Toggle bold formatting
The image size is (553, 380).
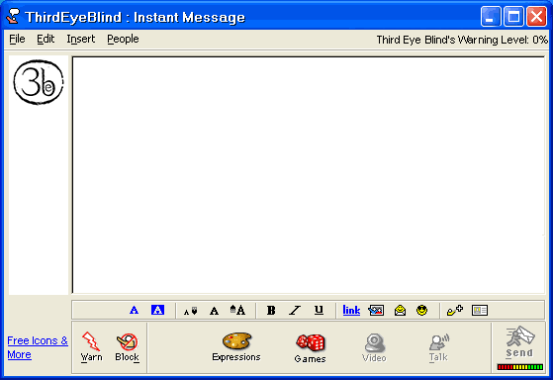pyautogui.click(x=271, y=310)
